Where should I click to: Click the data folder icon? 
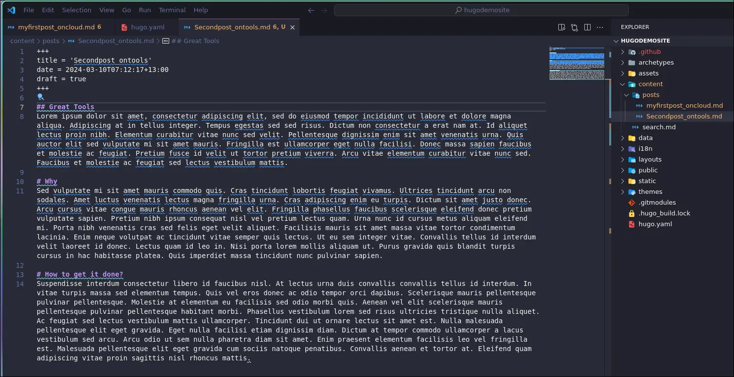(x=632, y=138)
